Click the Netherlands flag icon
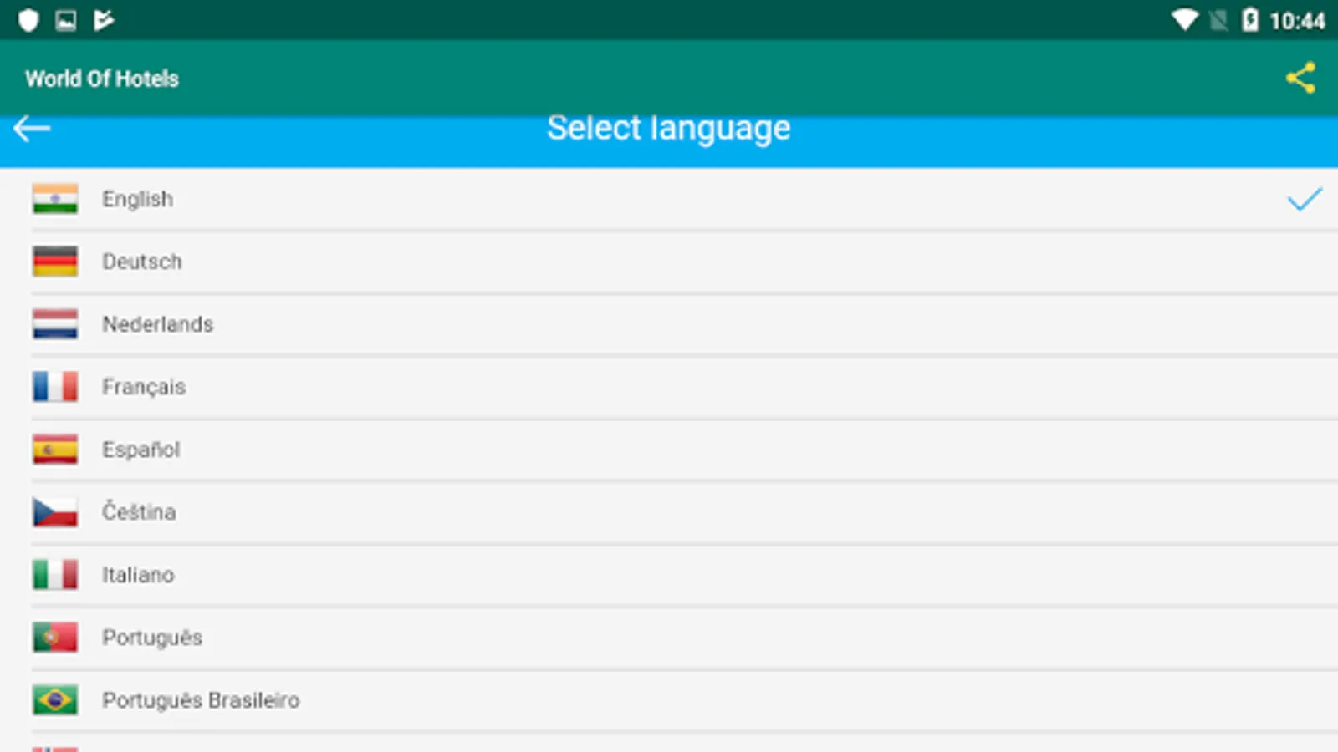 [55, 324]
